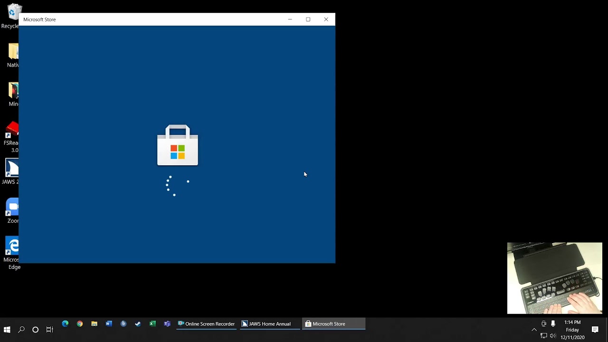
Task: Open taskbar Search magnifier
Action: click(21, 330)
